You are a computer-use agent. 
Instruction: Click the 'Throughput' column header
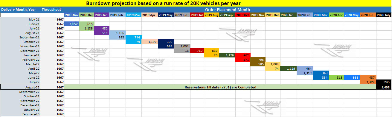tap(52, 10)
